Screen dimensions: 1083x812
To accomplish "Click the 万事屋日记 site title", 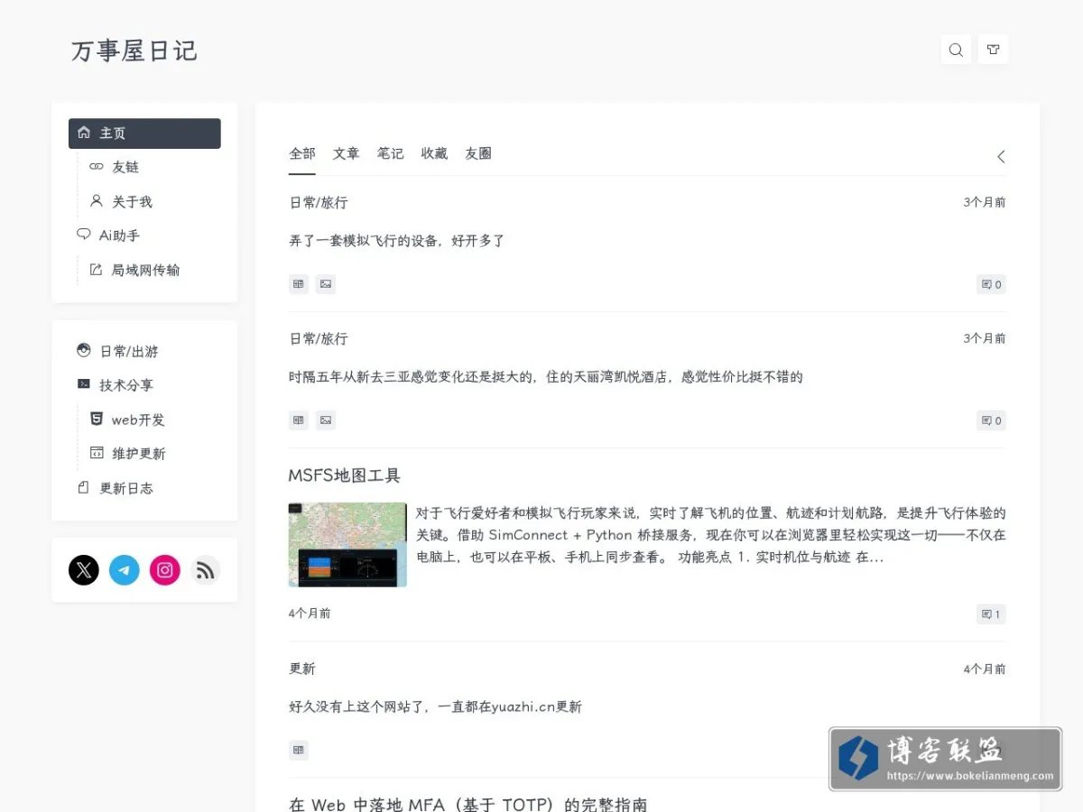I will coord(134,51).
